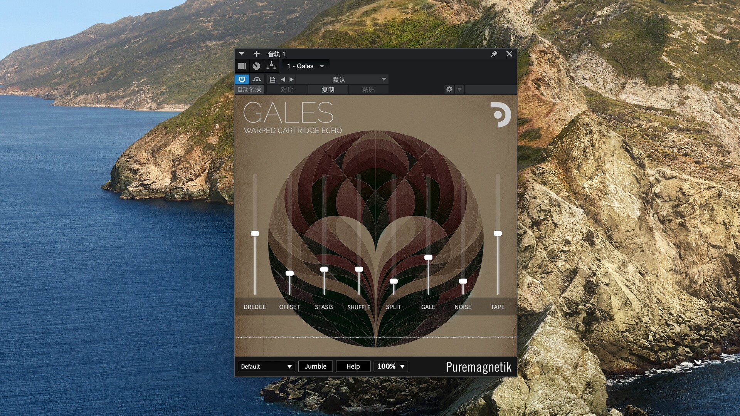Screen dimensions: 740x416
Task: Click the empty parameter field beside gear
Action: pos(490,89)
